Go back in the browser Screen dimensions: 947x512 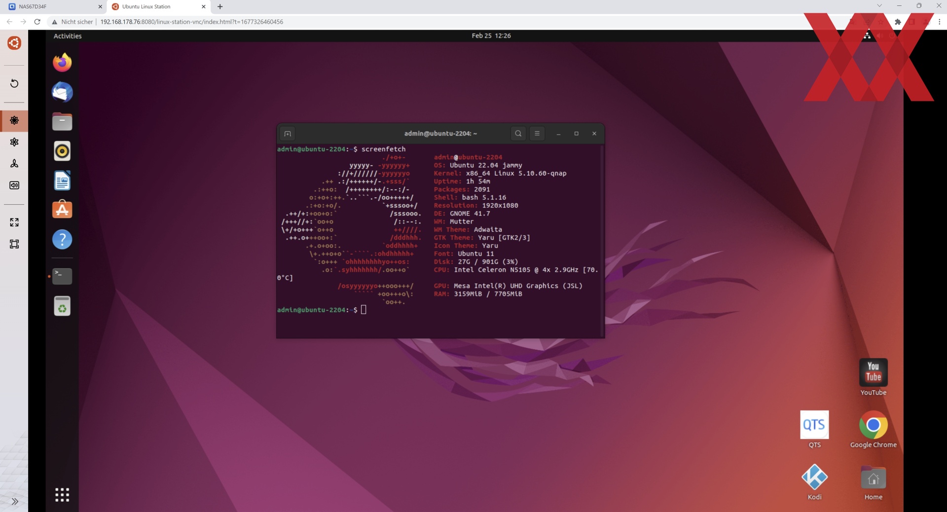tap(9, 22)
